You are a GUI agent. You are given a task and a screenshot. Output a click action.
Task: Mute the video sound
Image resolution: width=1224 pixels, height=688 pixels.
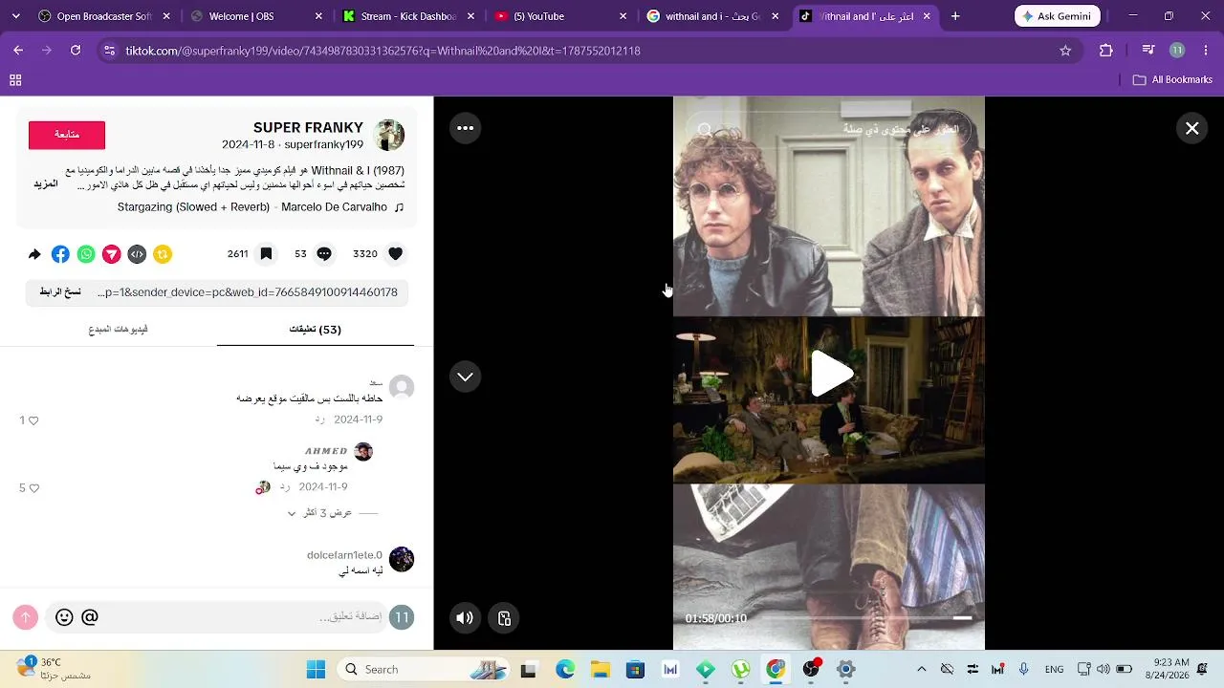click(465, 618)
